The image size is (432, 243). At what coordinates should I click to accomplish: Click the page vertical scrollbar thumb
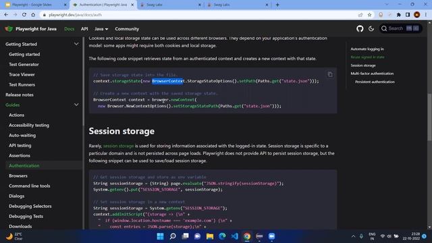[429, 117]
